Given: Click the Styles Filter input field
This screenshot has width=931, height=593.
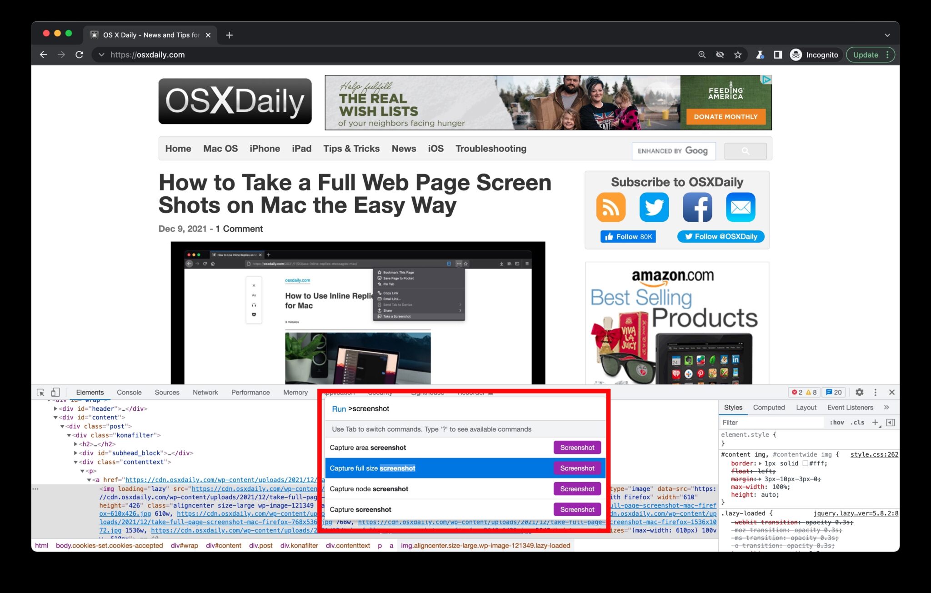Looking at the screenshot, I should (764, 422).
